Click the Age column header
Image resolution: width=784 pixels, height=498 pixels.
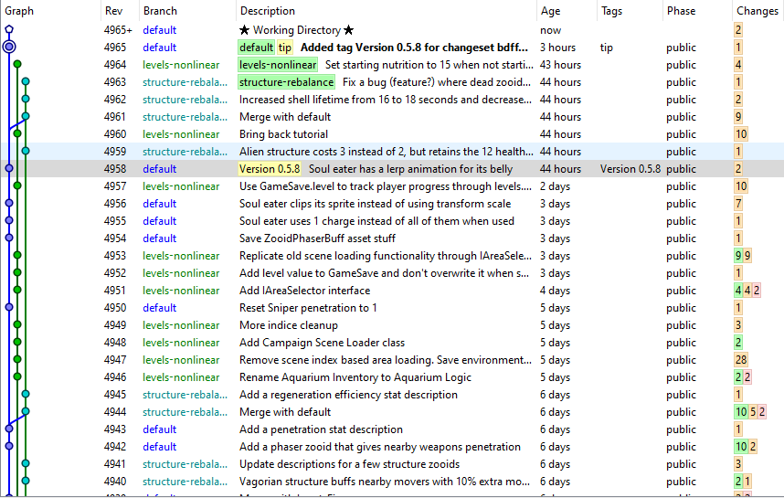(550, 10)
